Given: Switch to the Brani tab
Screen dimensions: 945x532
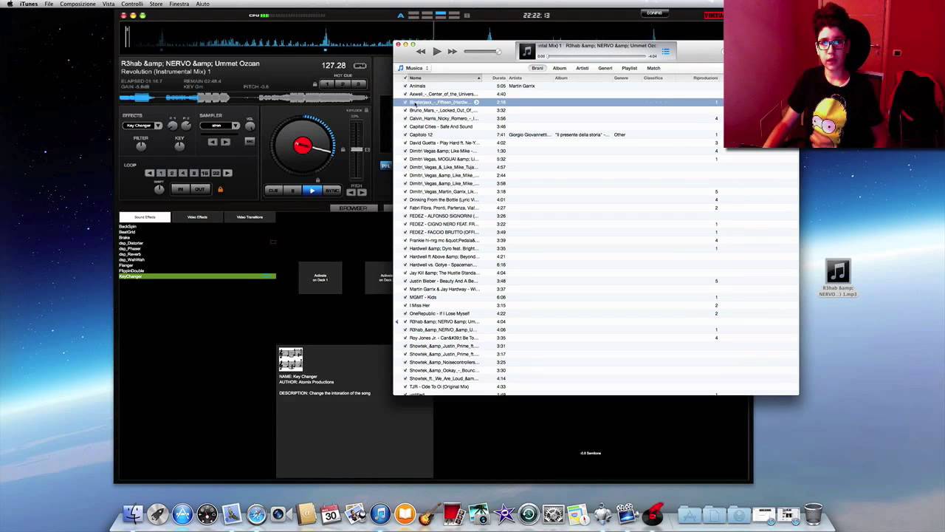Looking at the screenshot, I should (x=537, y=68).
